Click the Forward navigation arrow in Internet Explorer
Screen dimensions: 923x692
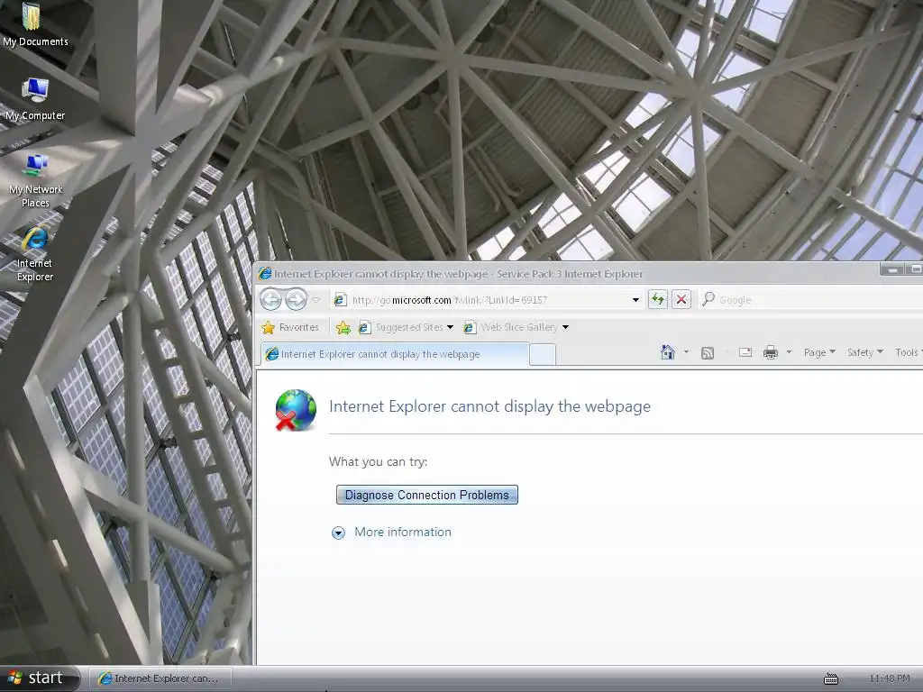[296, 299]
